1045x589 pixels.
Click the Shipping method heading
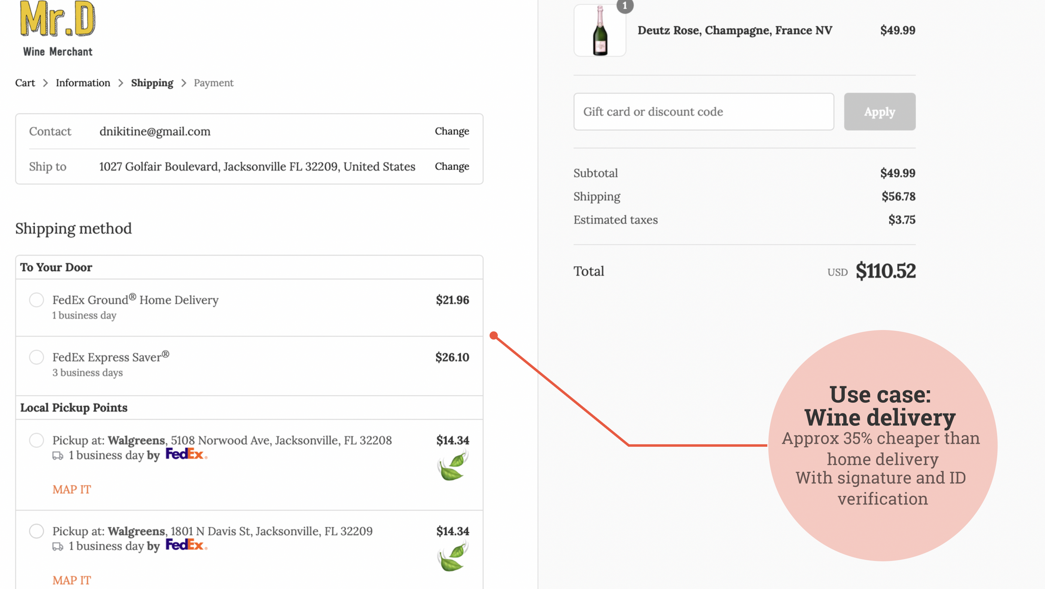73,228
